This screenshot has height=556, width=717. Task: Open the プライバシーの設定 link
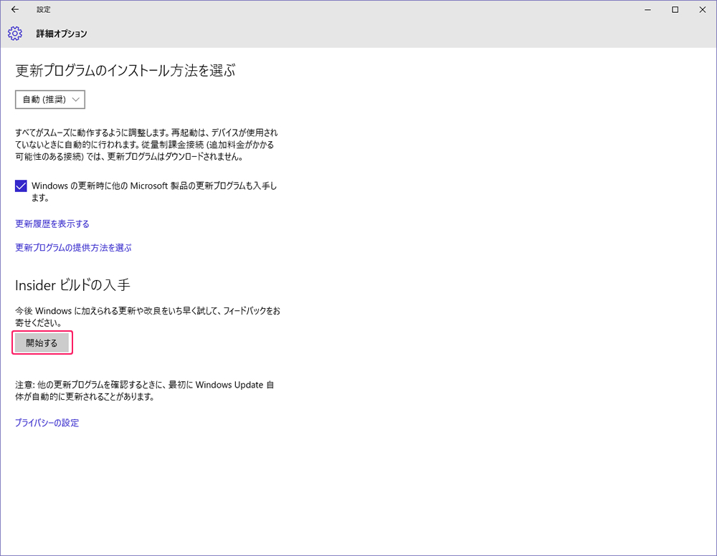47,423
